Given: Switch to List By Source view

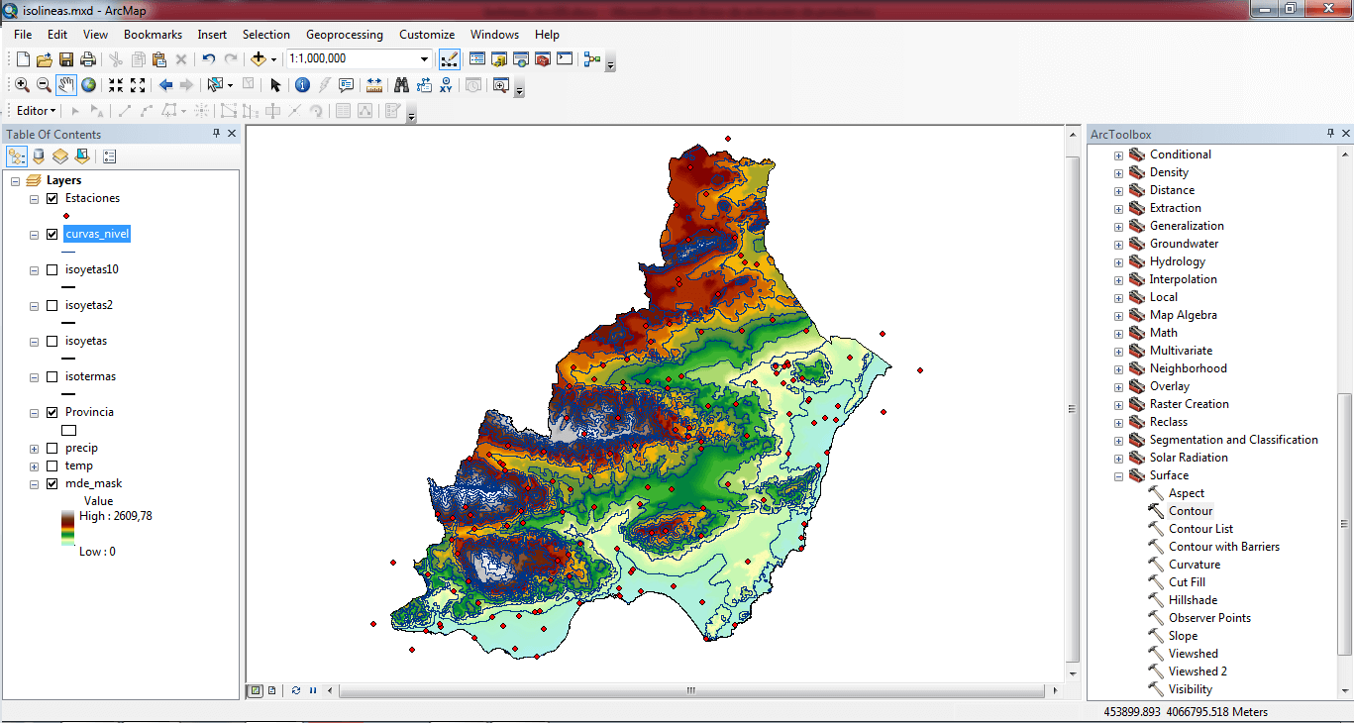Looking at the screenshot, I should click(x=39, y=156).
